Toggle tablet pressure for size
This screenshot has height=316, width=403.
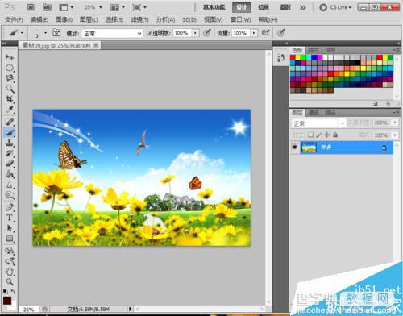280,33
